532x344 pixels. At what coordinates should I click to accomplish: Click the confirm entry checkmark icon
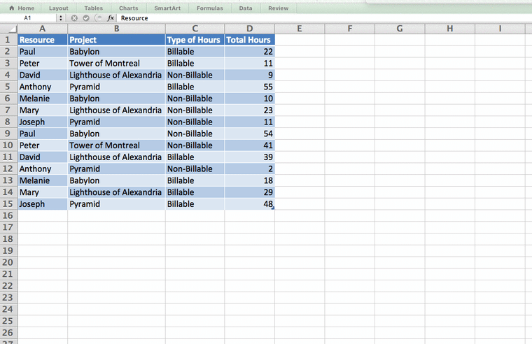(x=86, y=18)
